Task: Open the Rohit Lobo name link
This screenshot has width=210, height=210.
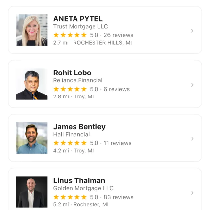Action: [x=72, y=73]
